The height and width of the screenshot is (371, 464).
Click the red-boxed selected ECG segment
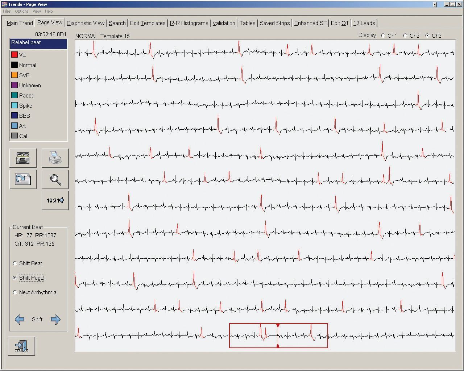click(x=278, y=336)
